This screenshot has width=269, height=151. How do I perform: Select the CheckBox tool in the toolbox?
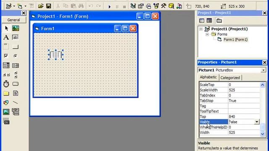(6, 56)
